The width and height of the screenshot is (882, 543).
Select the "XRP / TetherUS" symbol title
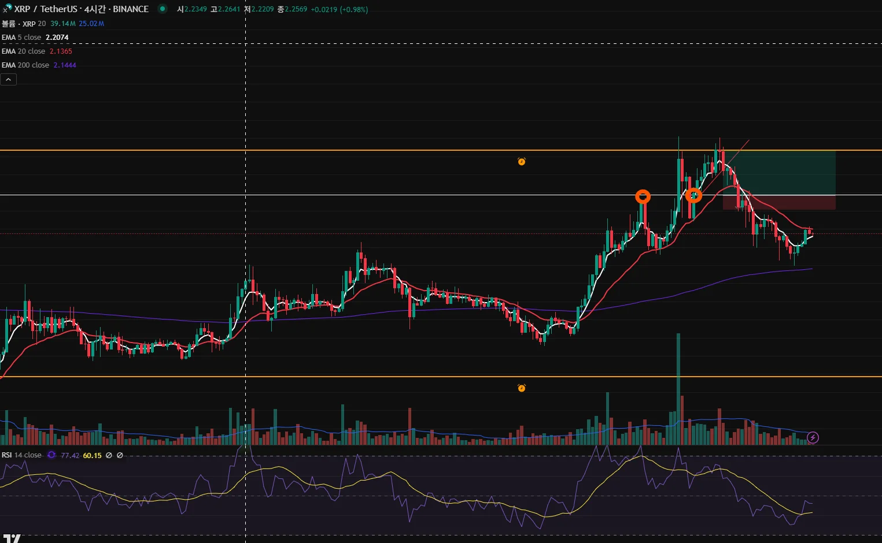click(46, 9)
